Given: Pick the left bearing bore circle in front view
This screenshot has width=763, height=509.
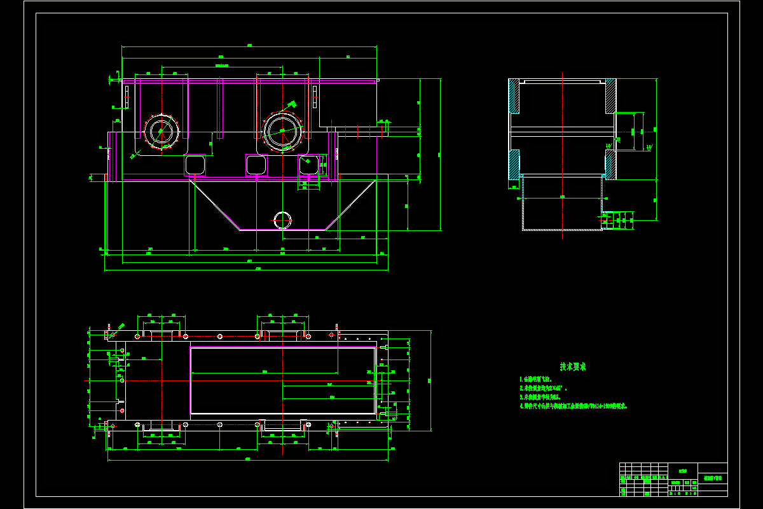Looking at the screenshot, I should pos(161,132).
